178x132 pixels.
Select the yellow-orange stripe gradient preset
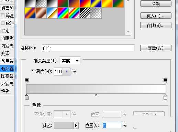[107, 3]
